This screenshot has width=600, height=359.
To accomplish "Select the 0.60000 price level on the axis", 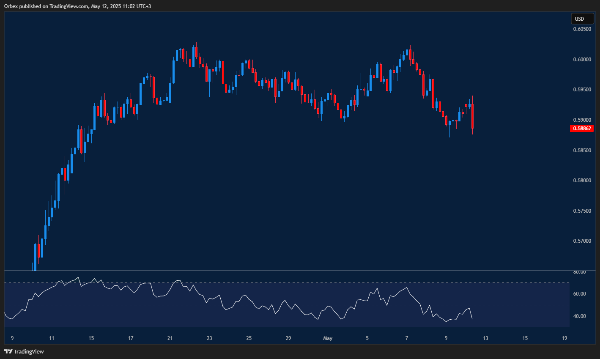I will [x=582, y=60].
